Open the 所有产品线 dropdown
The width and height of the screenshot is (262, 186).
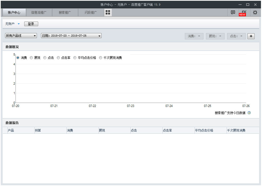point(21,36)
